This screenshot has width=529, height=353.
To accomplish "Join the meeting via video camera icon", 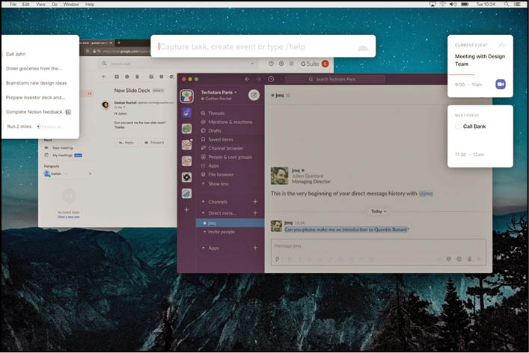I will (x=501, y=85).
